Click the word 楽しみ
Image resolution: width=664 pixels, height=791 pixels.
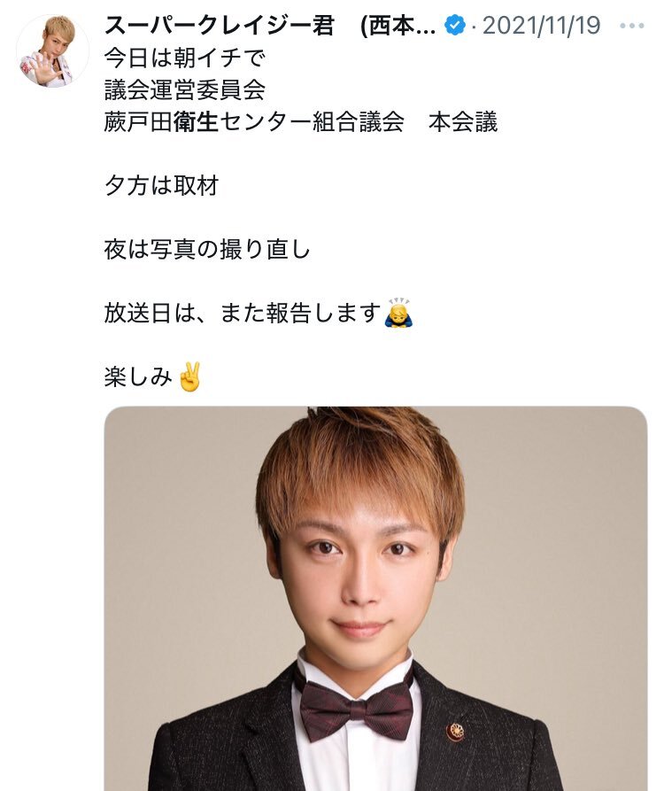point(139,376)
